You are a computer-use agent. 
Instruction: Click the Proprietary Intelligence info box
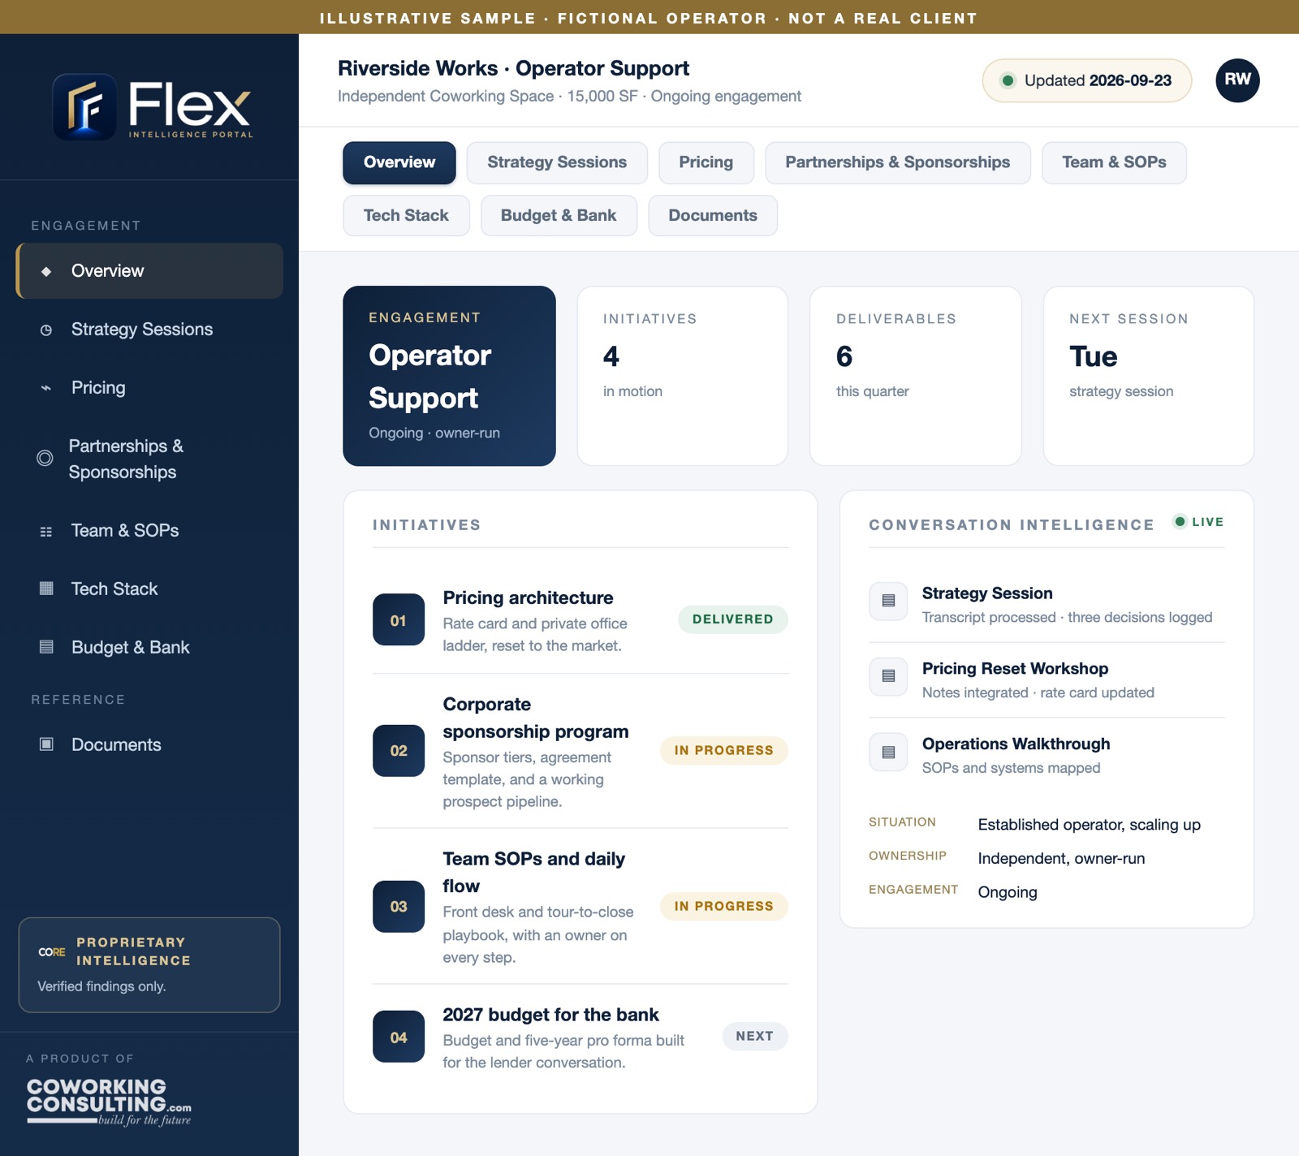pyautogui.click(x=149, y=965)
